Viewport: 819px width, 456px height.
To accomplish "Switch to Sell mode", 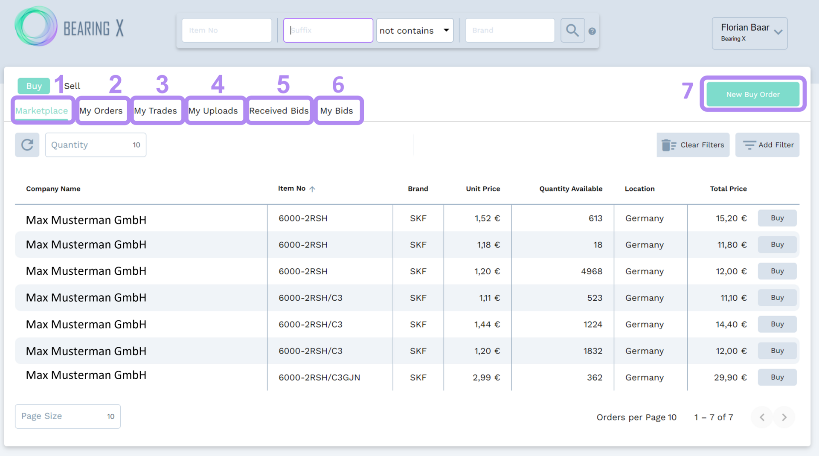I will [x=72, y=86].
